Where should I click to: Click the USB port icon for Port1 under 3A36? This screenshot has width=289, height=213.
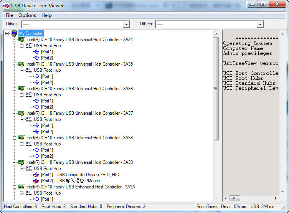[36, 101]
